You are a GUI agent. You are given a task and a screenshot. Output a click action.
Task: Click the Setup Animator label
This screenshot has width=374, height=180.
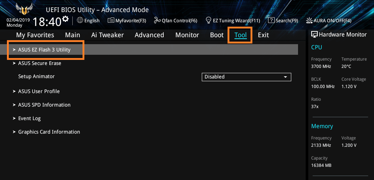[37, 77]
